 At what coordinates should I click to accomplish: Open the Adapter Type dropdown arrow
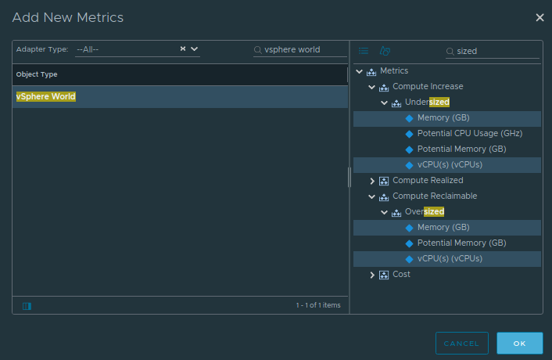click(x=195, y=49)
